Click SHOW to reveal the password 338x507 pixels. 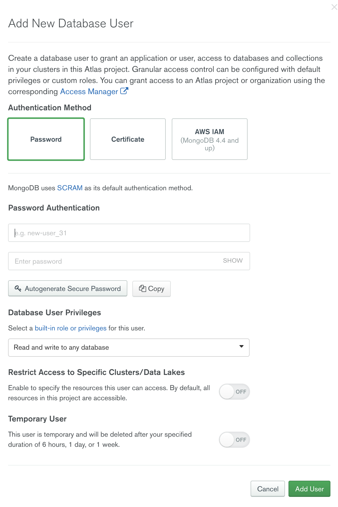tap(233, 261)
